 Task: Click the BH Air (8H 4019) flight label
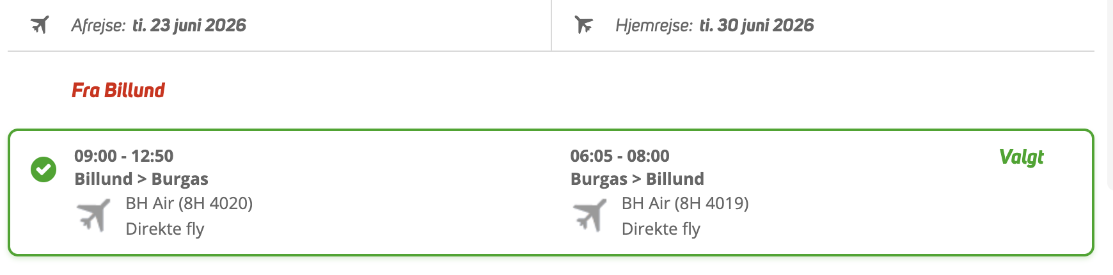pos(685,203)
